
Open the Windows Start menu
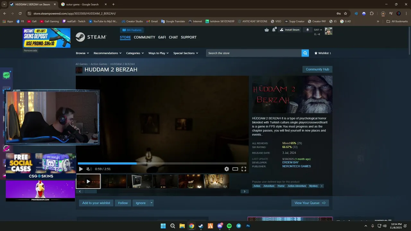pos(163,226)
